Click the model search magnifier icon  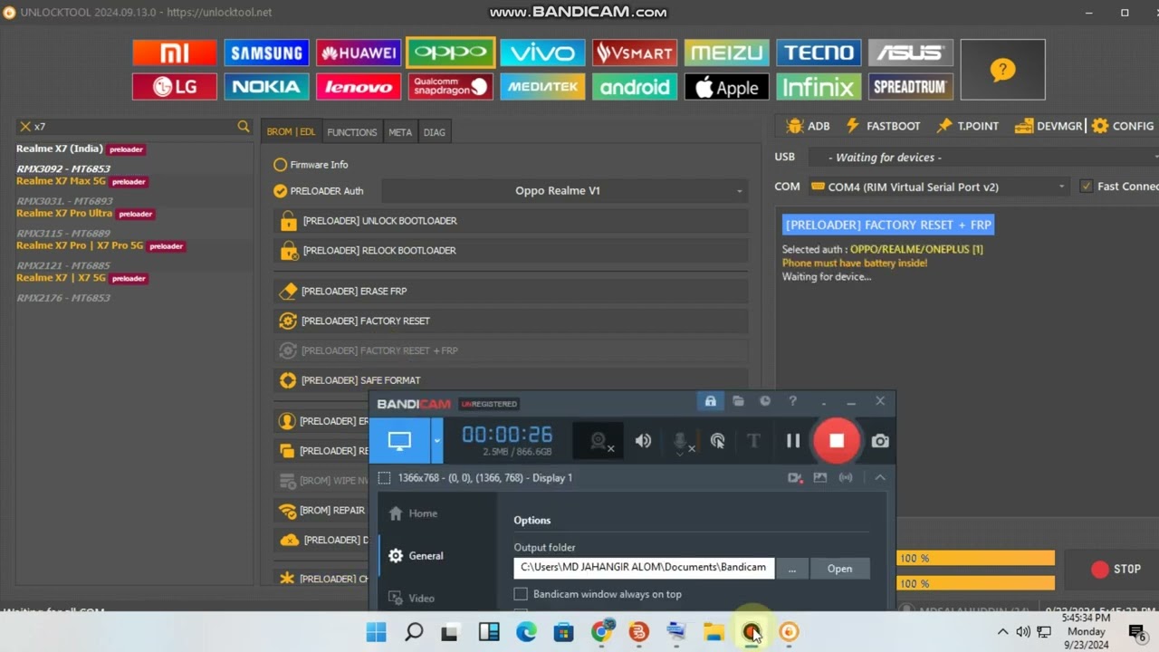coord(243,127)
